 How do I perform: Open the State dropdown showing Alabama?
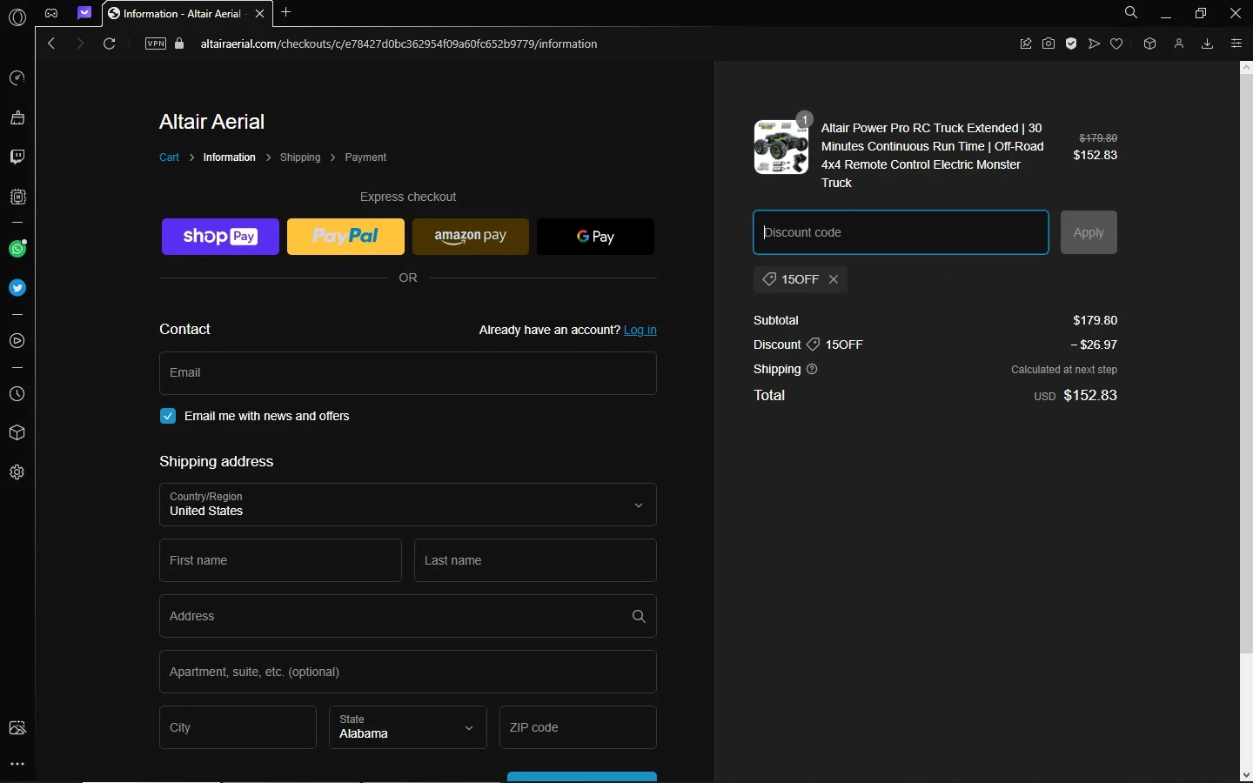pyautogui.click(x=408, y=727)
